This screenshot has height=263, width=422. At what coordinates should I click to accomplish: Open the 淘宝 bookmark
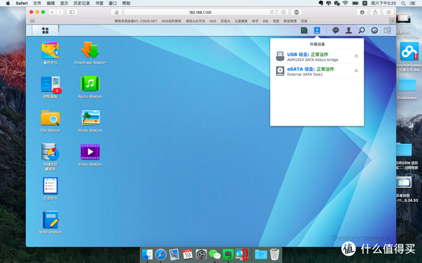[276, 21]
